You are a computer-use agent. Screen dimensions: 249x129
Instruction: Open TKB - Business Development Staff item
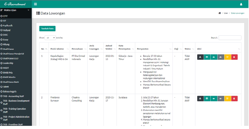pyautogui.click(x=16, y=103)
